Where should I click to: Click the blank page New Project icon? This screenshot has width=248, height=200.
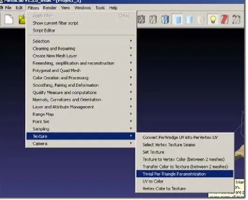point(9,19)
